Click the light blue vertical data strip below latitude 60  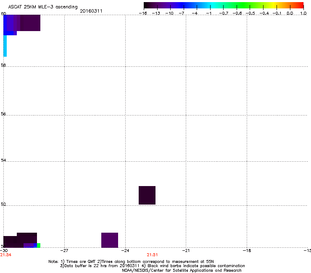[5, 46]
